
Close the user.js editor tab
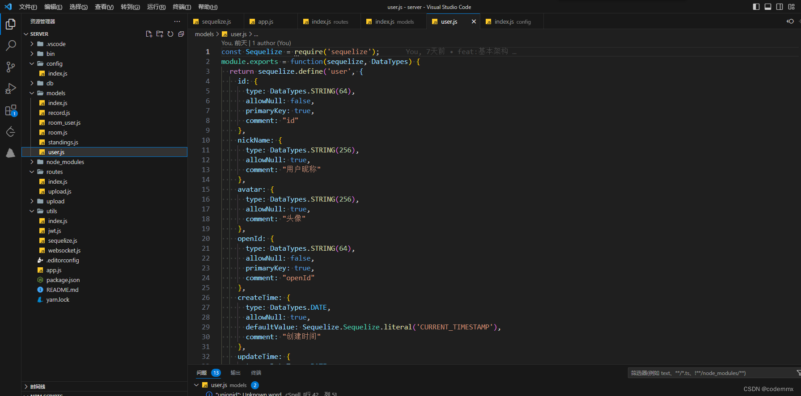(474, 21)
